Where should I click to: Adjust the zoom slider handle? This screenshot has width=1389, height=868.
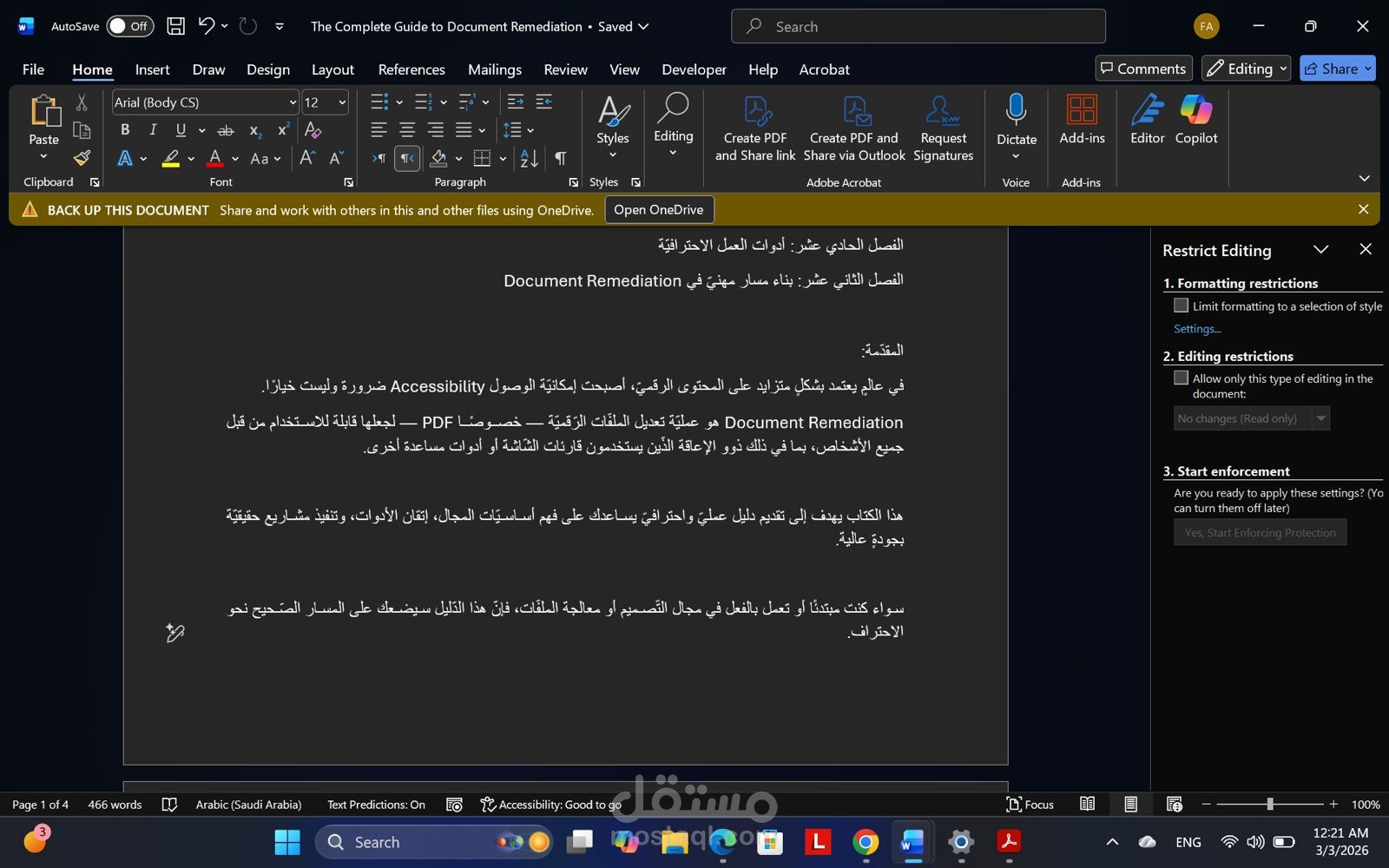[1270, 805]
